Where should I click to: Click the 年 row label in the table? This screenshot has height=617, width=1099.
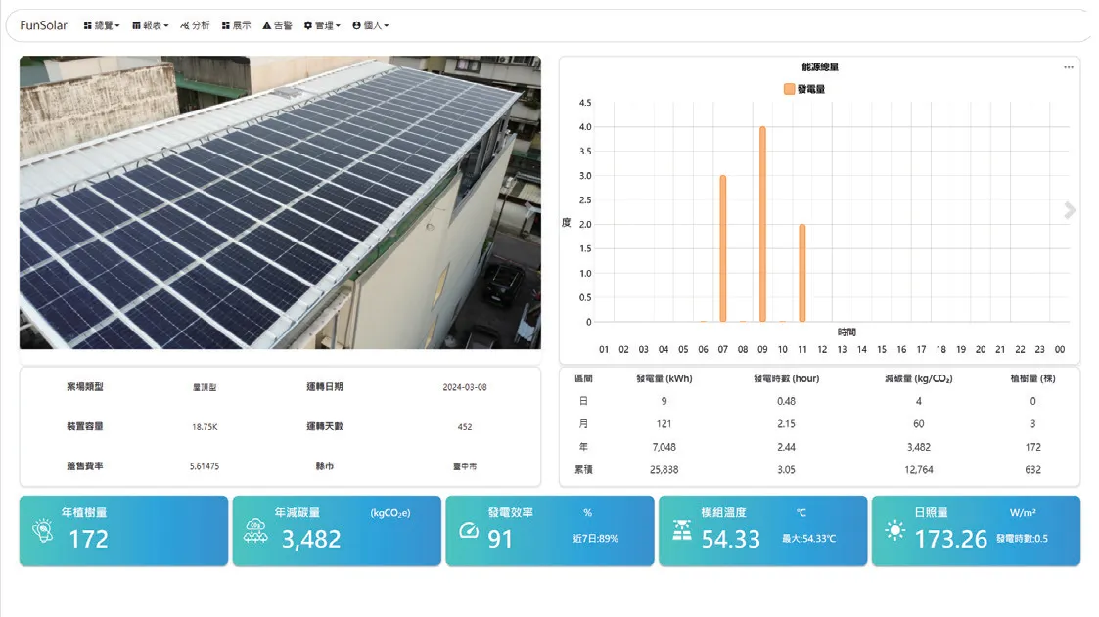click(x=583, y=447)
